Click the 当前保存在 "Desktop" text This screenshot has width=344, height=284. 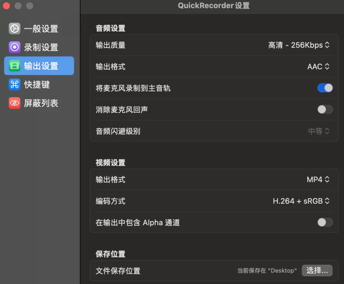pos(267,271)
